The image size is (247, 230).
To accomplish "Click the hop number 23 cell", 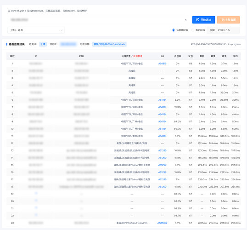I will (12, 223).
